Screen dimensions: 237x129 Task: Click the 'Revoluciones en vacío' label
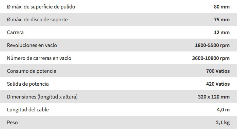click(32, 45)
